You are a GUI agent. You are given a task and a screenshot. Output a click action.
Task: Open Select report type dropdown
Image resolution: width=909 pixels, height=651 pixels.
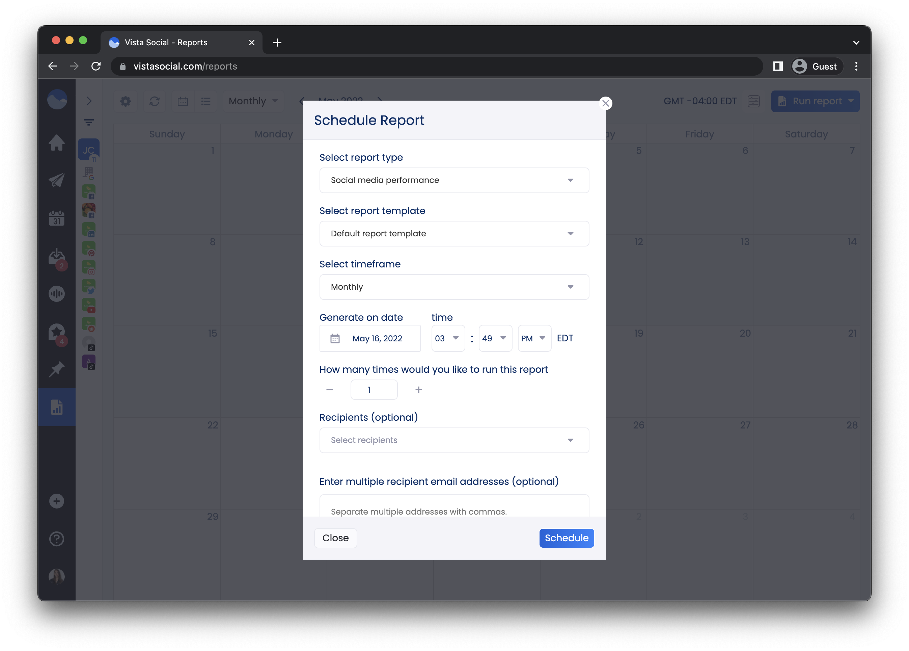pos(454,180)
